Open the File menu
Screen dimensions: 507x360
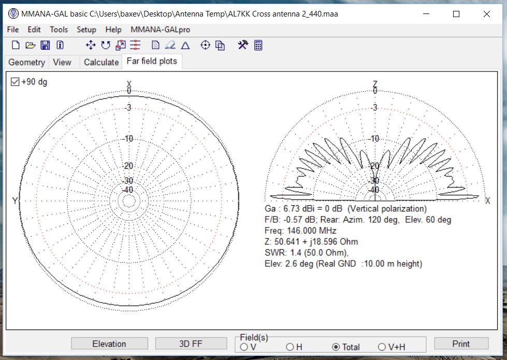tap(13, 30)
